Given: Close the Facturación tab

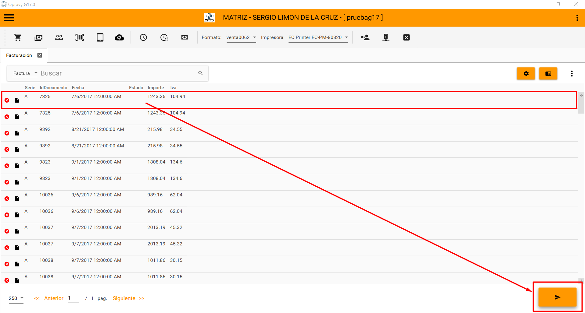Looking at the screenshot, I should coord(40,55).
